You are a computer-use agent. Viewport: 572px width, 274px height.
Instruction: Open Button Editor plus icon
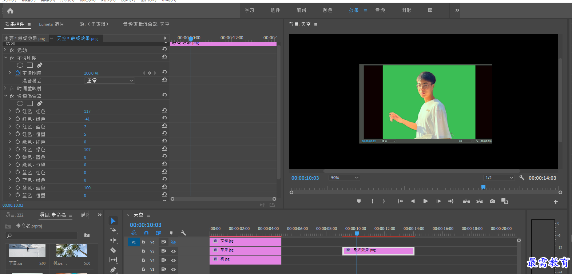pos(556,202)
